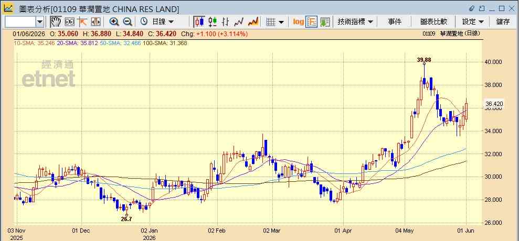This screenshot has height=241, width=519.
Task: Click inside the stock code input field
Action: click(20, 22)
